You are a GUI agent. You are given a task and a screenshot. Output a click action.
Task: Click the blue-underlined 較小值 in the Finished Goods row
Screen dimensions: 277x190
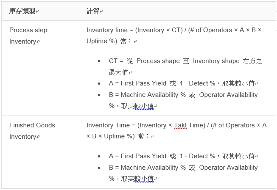coord(143,179)
